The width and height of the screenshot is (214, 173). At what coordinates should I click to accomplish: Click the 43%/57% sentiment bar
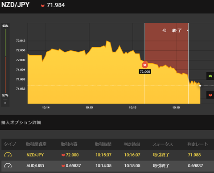[5, 61]
